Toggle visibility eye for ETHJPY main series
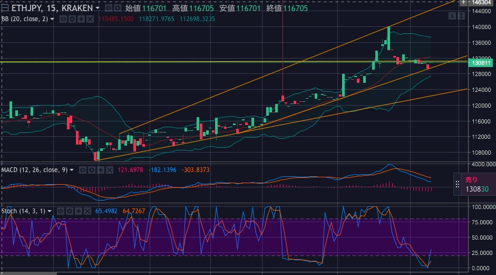 109,8
